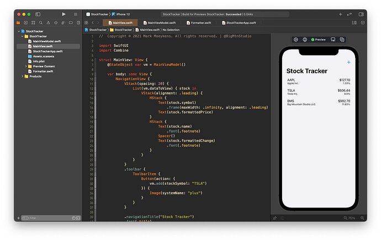Image resolution: width=381 pixels, height=240 pixels.
Task: Switch to the MainView.swift tab
Action: click(x=120, y=23)
